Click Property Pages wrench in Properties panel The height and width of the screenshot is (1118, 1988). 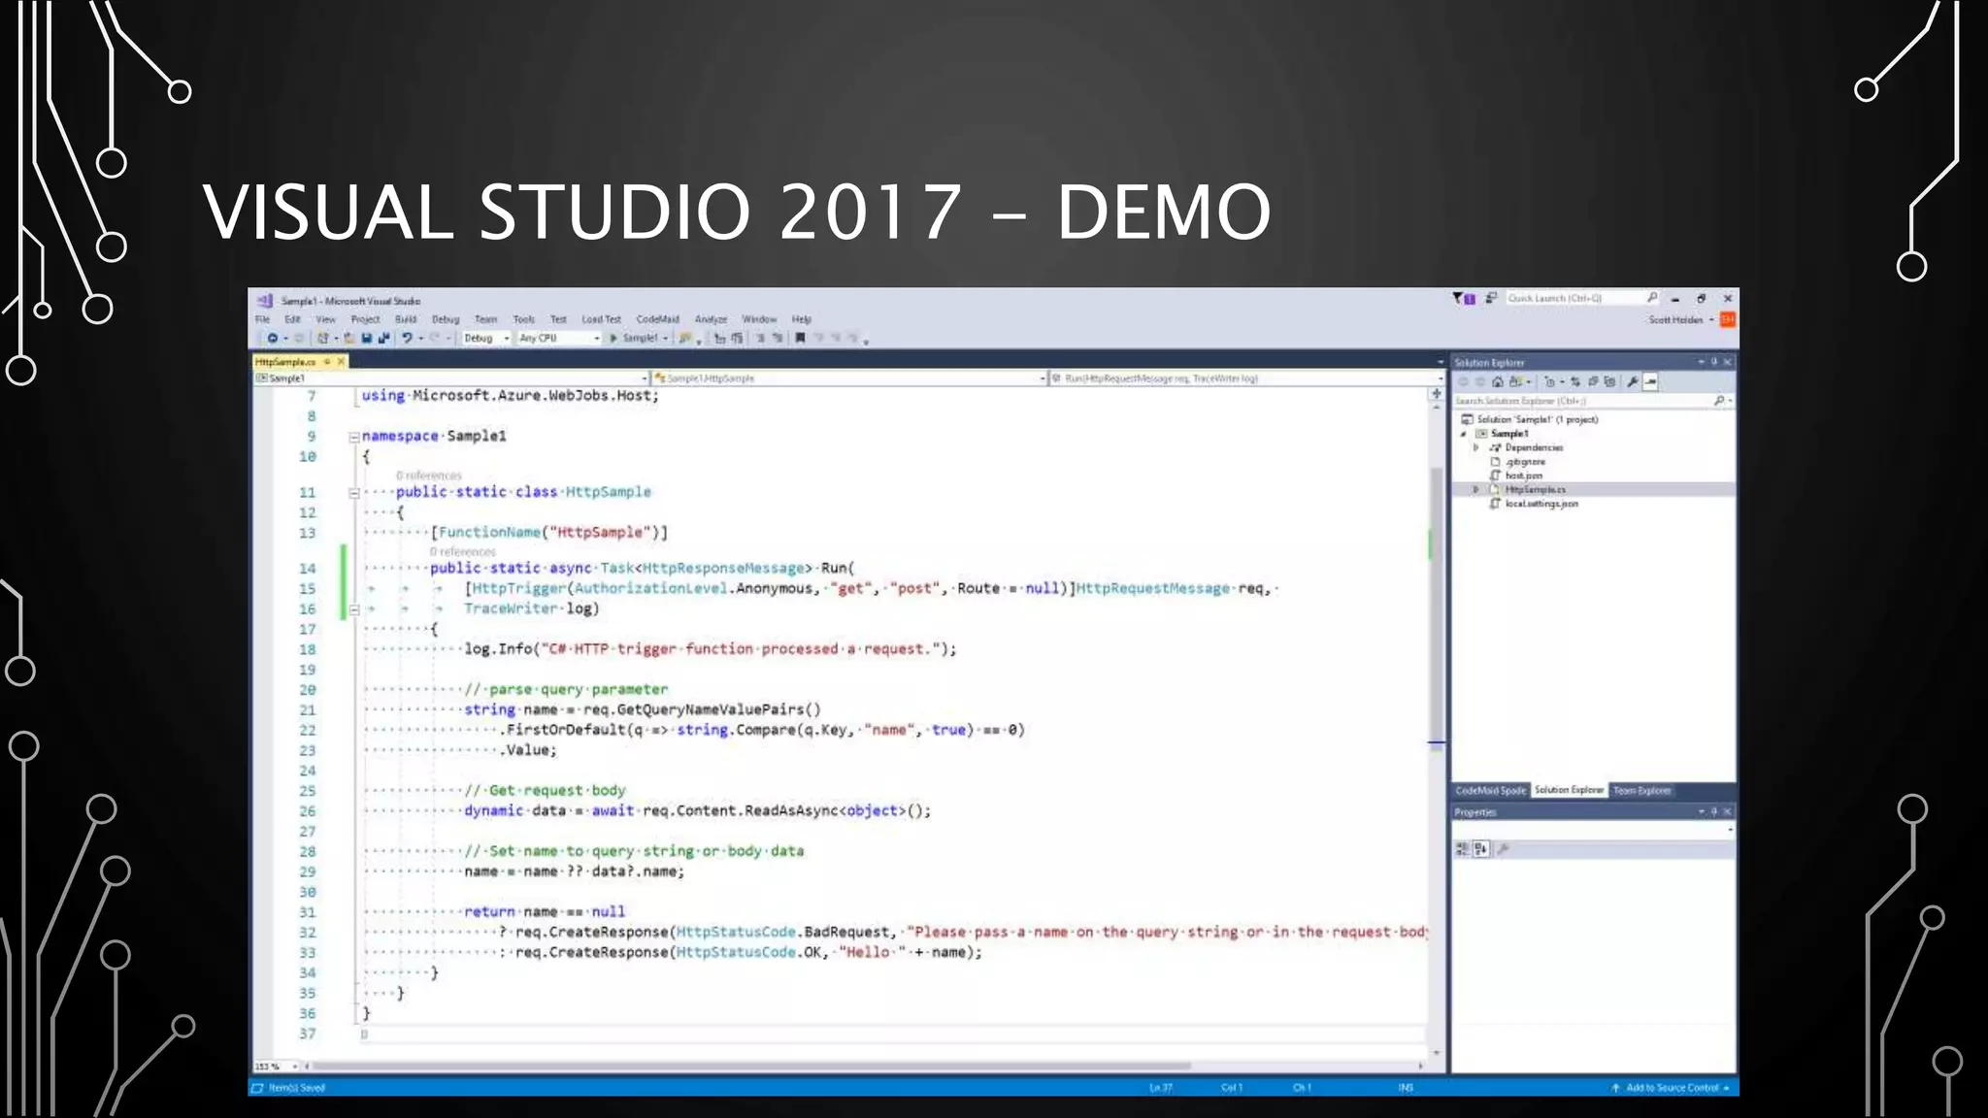tap(1504, 849)
